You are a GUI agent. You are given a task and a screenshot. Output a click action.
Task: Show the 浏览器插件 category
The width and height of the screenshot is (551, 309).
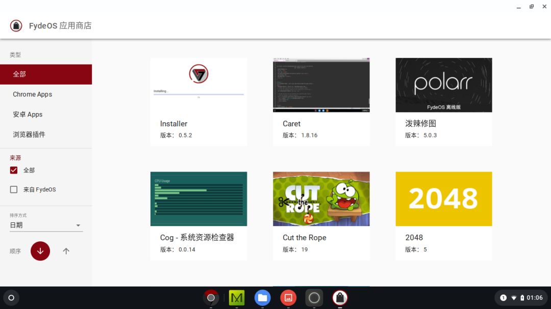click(29, 134)
